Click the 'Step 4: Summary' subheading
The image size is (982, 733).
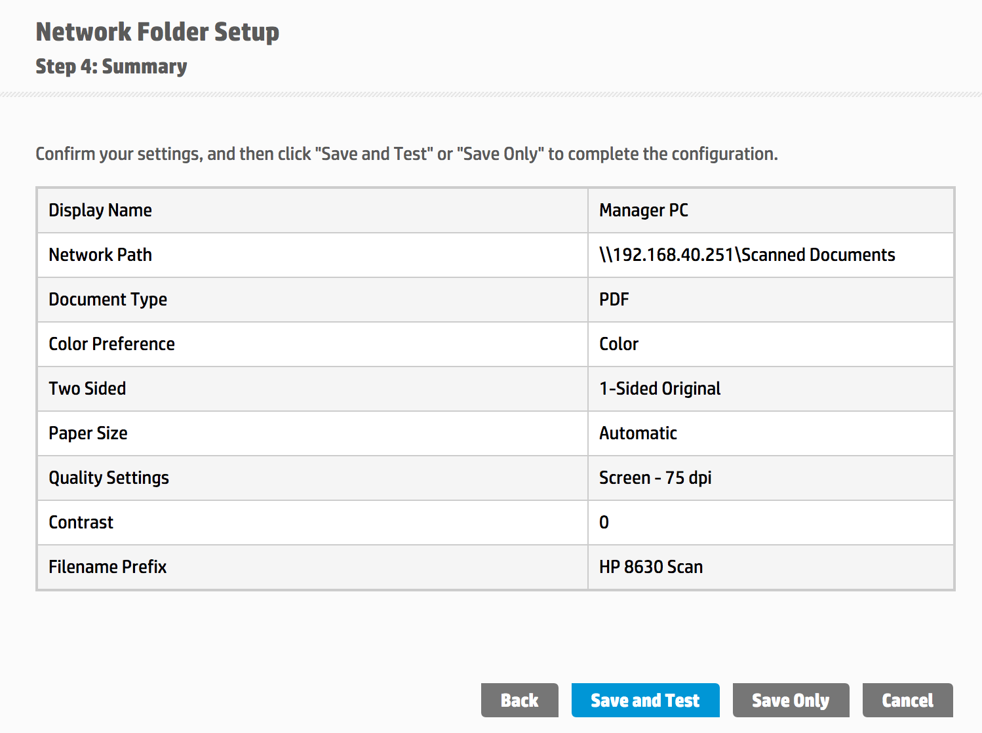(x=111, y=66)
